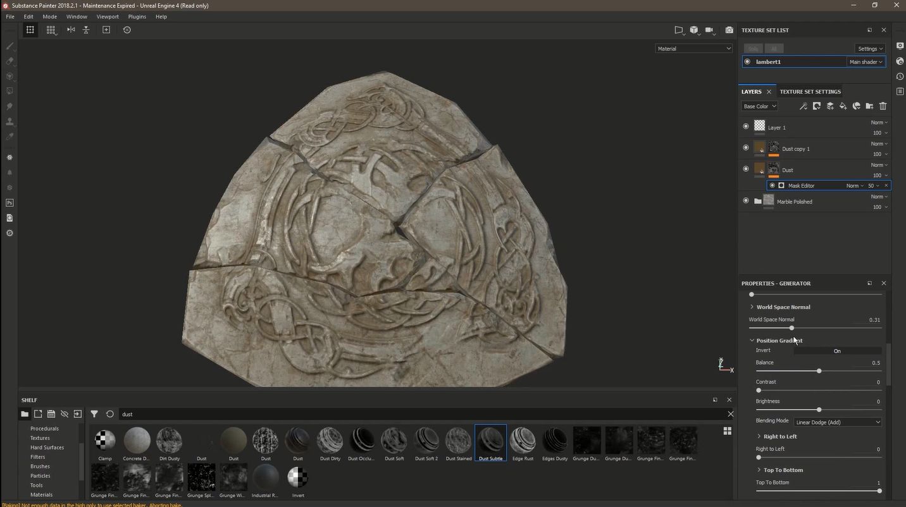Image resolution: width=906 pixels, height=507 pixels.
Task: Open the Photoshop export icon in sidebar
Action: point(9,203)
